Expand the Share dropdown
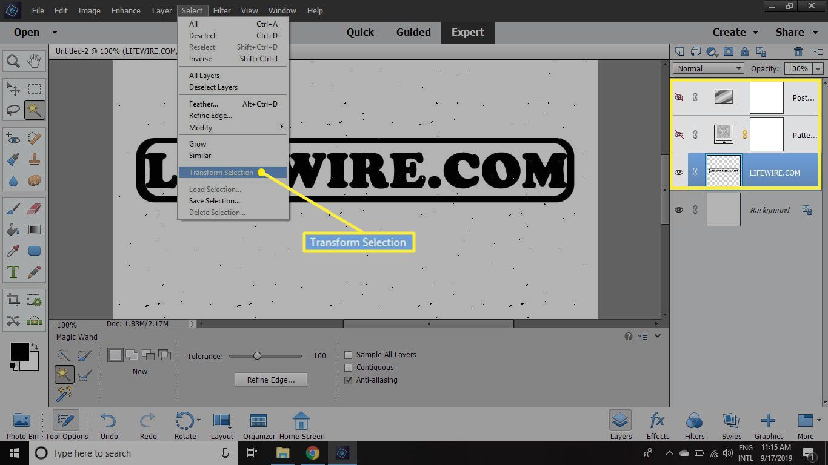This screenshot has width=828, height=465. 814,33
